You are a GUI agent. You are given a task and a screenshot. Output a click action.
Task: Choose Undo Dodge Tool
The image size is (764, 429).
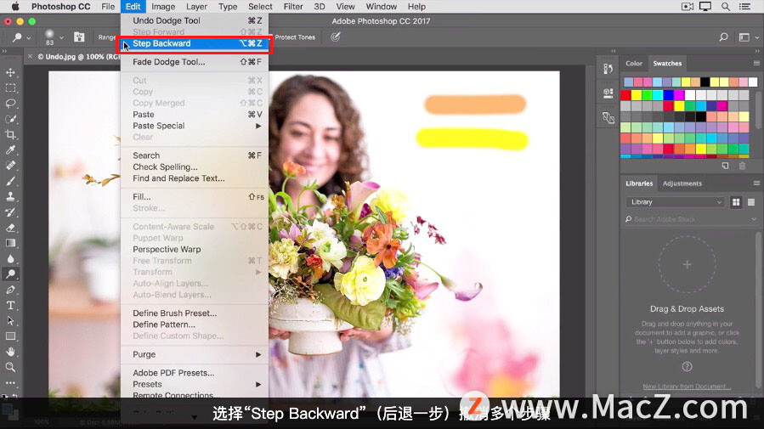pos(195,20)
